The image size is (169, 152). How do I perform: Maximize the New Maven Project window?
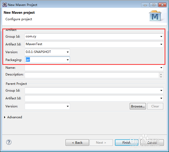(x=154, y=5)
